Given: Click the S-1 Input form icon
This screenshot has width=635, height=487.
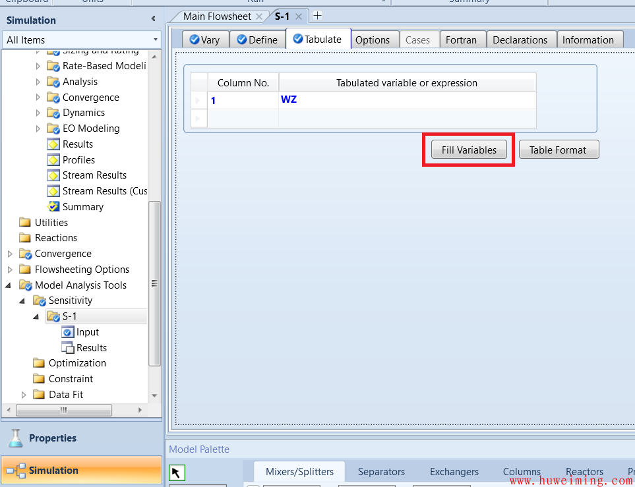Looking at the screenshot, I should coord(67,332).
